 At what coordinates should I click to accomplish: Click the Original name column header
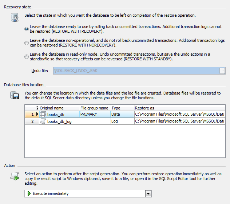(x=59, y=108)
